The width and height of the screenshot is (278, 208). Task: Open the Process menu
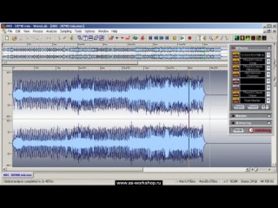click(x=38, y=32)
